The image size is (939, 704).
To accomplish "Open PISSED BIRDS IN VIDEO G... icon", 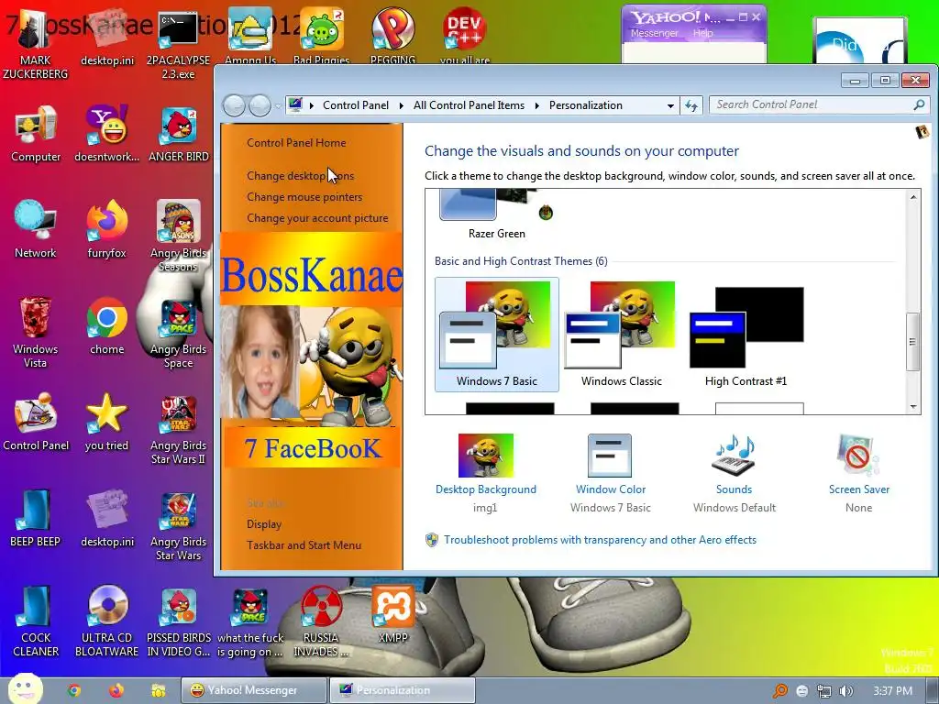I will pos(179,621).
